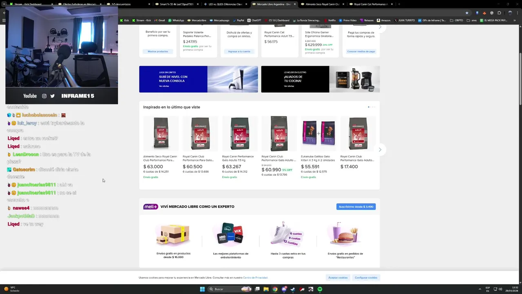The image size is (522, 294).
Task: Click the meli+ logo
Action: 150,207
